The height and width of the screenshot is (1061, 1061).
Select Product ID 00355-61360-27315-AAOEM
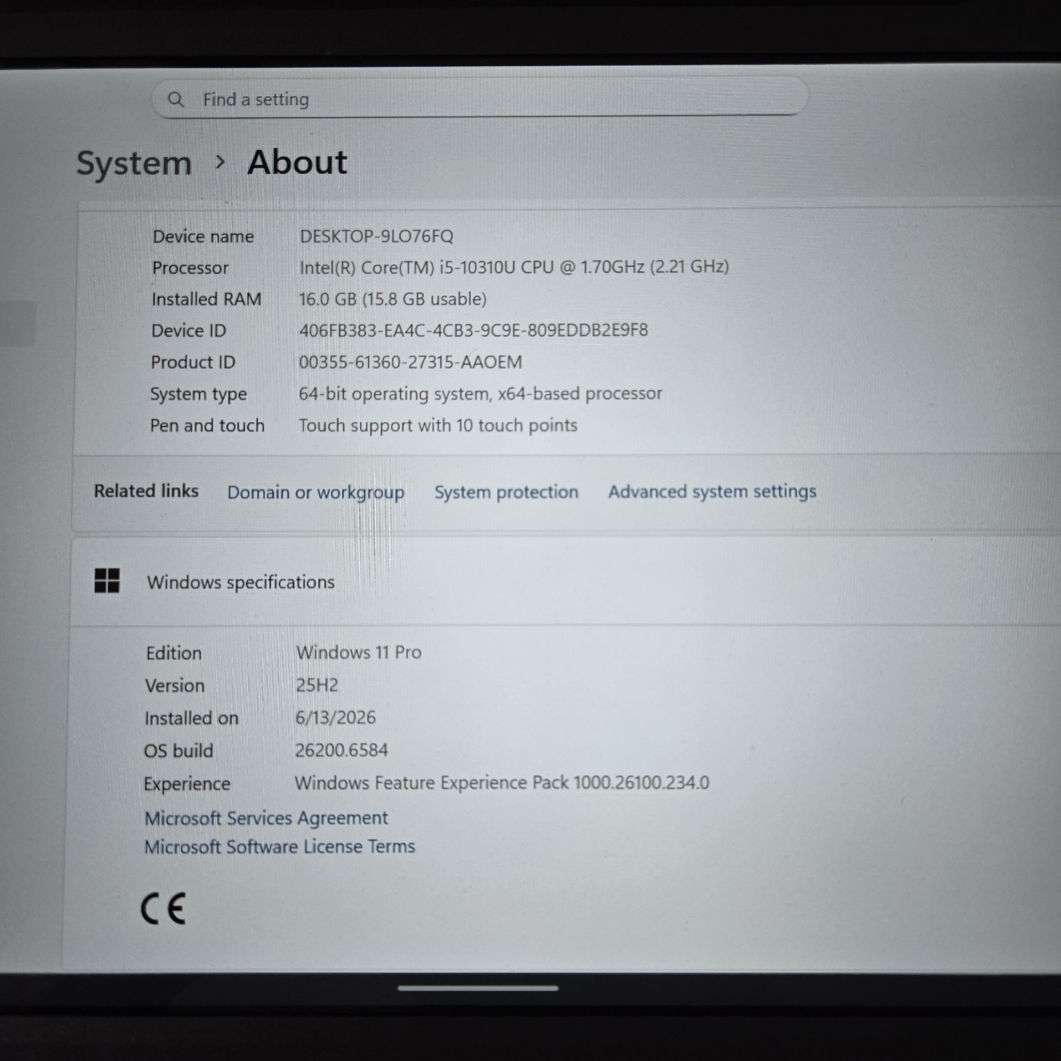(x=410, y=362)
